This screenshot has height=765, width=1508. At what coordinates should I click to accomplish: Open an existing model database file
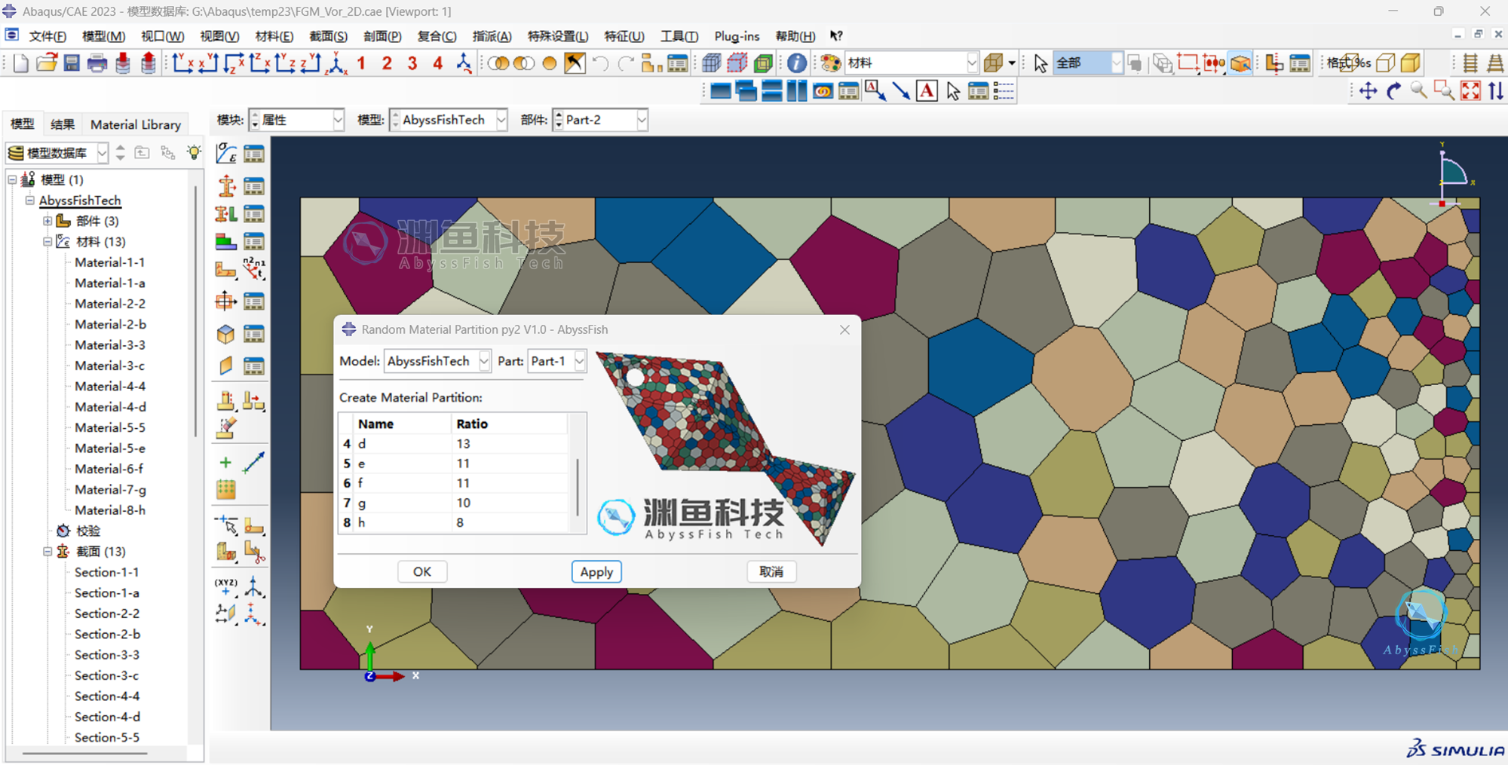(x=46, y=63)
